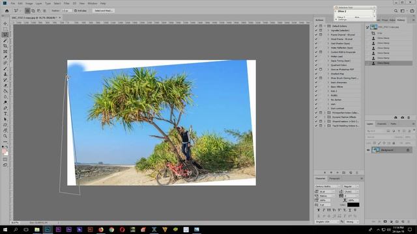
Task: Play selected action in Actions panel
Action: [x=338, y=173]
